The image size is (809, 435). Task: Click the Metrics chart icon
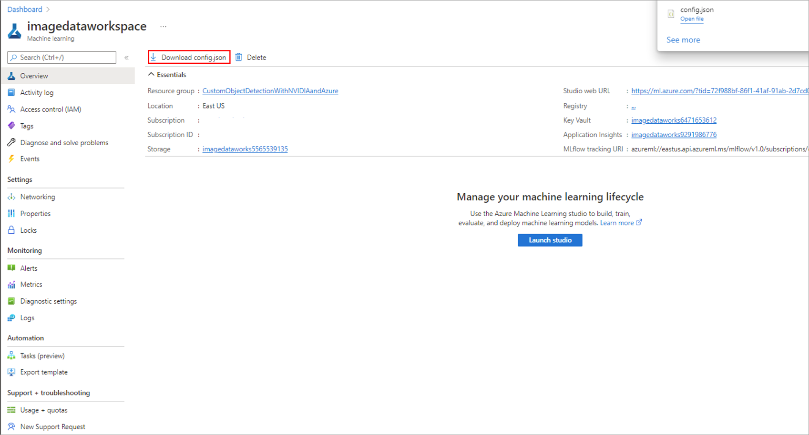(x=11, y=284)
